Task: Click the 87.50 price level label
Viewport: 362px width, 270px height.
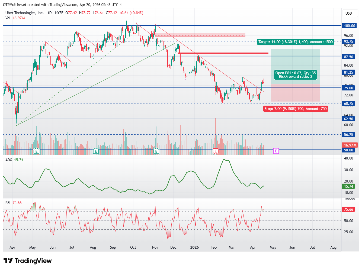Action: 349,57
